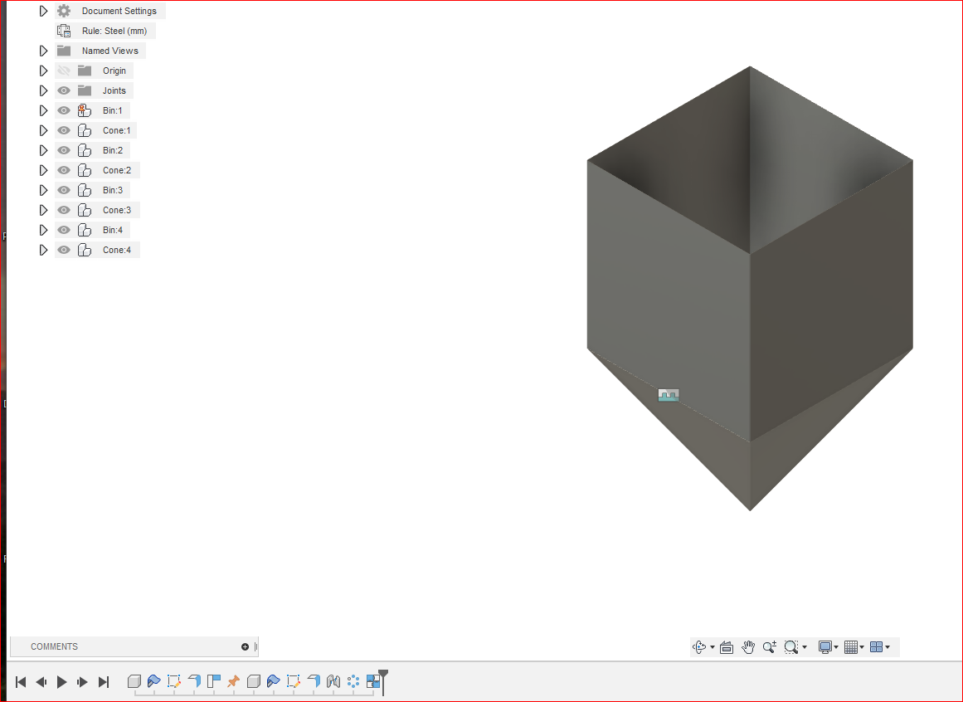Select the mirror feature icon in timeline
The image size is (963, 702).
[x=333, y=681]
